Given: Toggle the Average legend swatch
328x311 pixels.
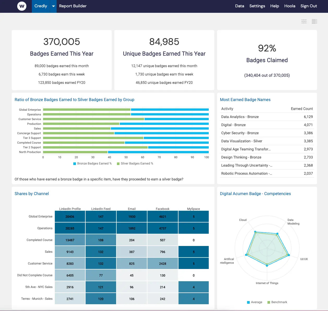Looking at the screenshot, I should 248,302.
